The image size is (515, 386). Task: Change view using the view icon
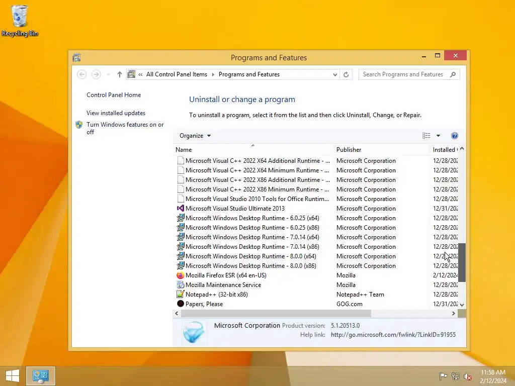pos(426,136)
